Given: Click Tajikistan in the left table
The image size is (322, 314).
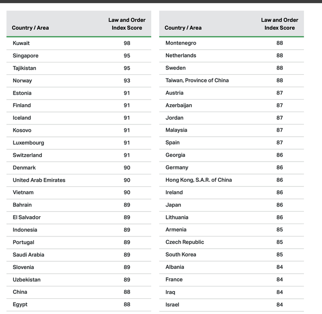Looking at the screenshot, I should (x=24, y=68).
